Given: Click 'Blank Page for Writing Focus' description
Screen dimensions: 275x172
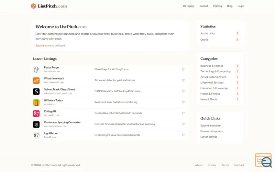Looking at the screenshot, I should coord(111,69).
